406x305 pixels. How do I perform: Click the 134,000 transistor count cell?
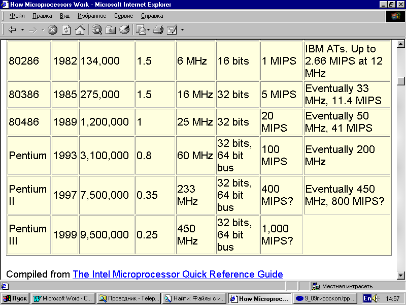[107, 61]
